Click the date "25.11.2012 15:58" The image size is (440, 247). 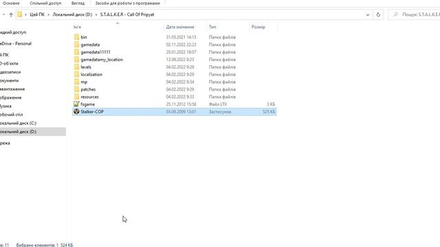[181, 104]
